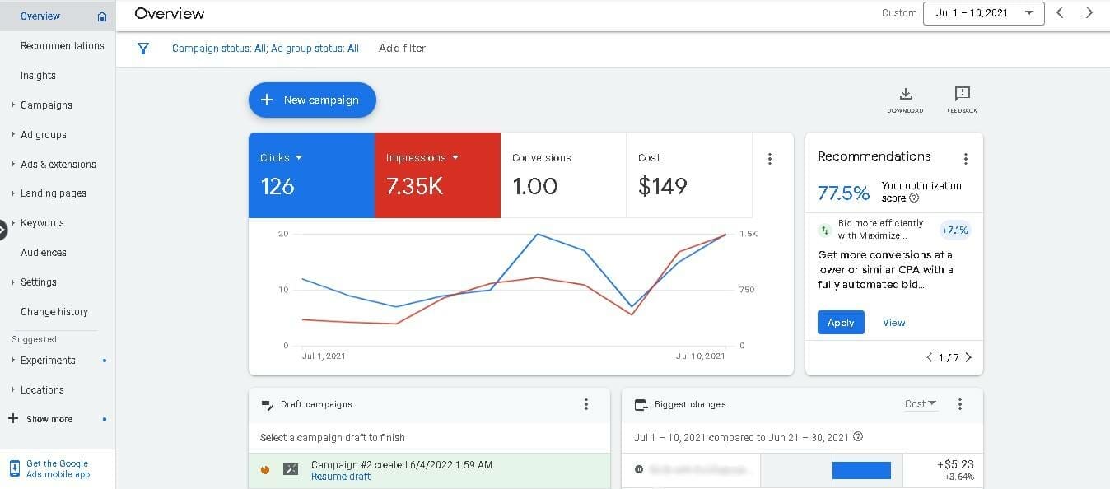Click the filter funnel icon
The height and width of the screenshot is (489, 1110).
(143, 49)
